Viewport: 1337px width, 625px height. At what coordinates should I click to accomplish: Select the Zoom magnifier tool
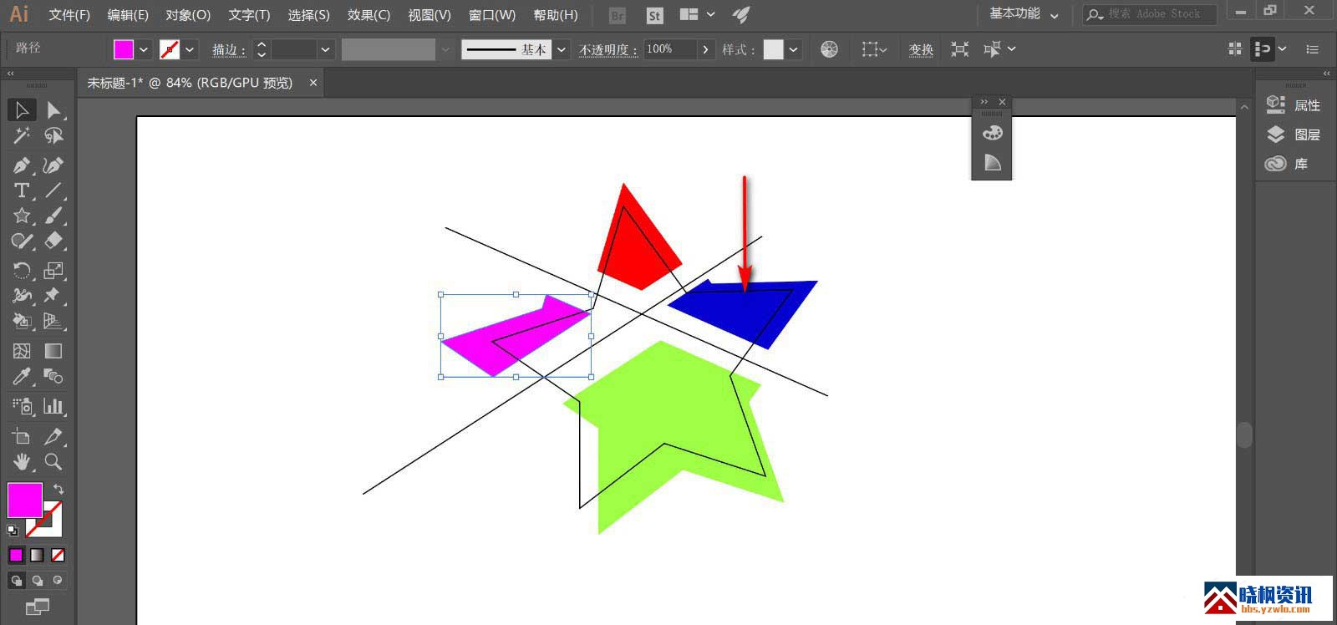(53, 461)
